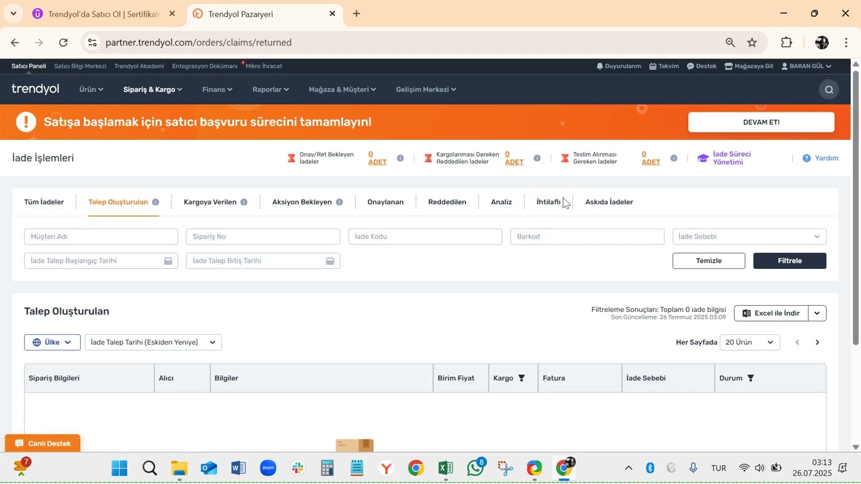This screenshot has width=861, height=484.
Task: Click the trendyol logo
Action: 36,89
